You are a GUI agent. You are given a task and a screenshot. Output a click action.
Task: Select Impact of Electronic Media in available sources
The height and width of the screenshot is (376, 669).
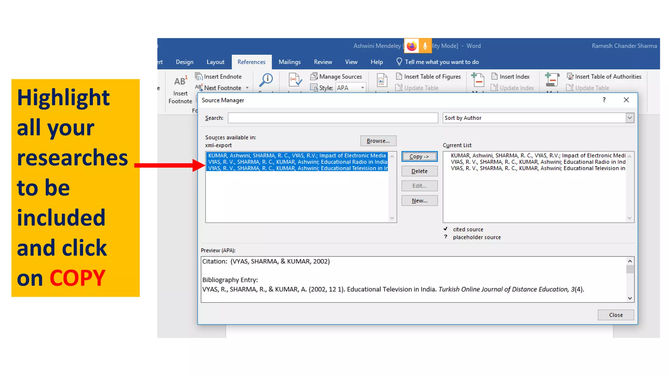[297, 156]
